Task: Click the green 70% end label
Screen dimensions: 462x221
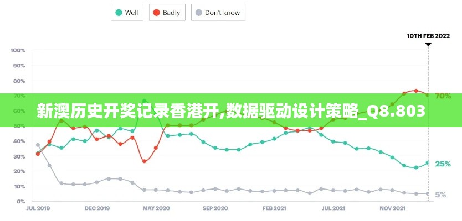Action: 443,96
